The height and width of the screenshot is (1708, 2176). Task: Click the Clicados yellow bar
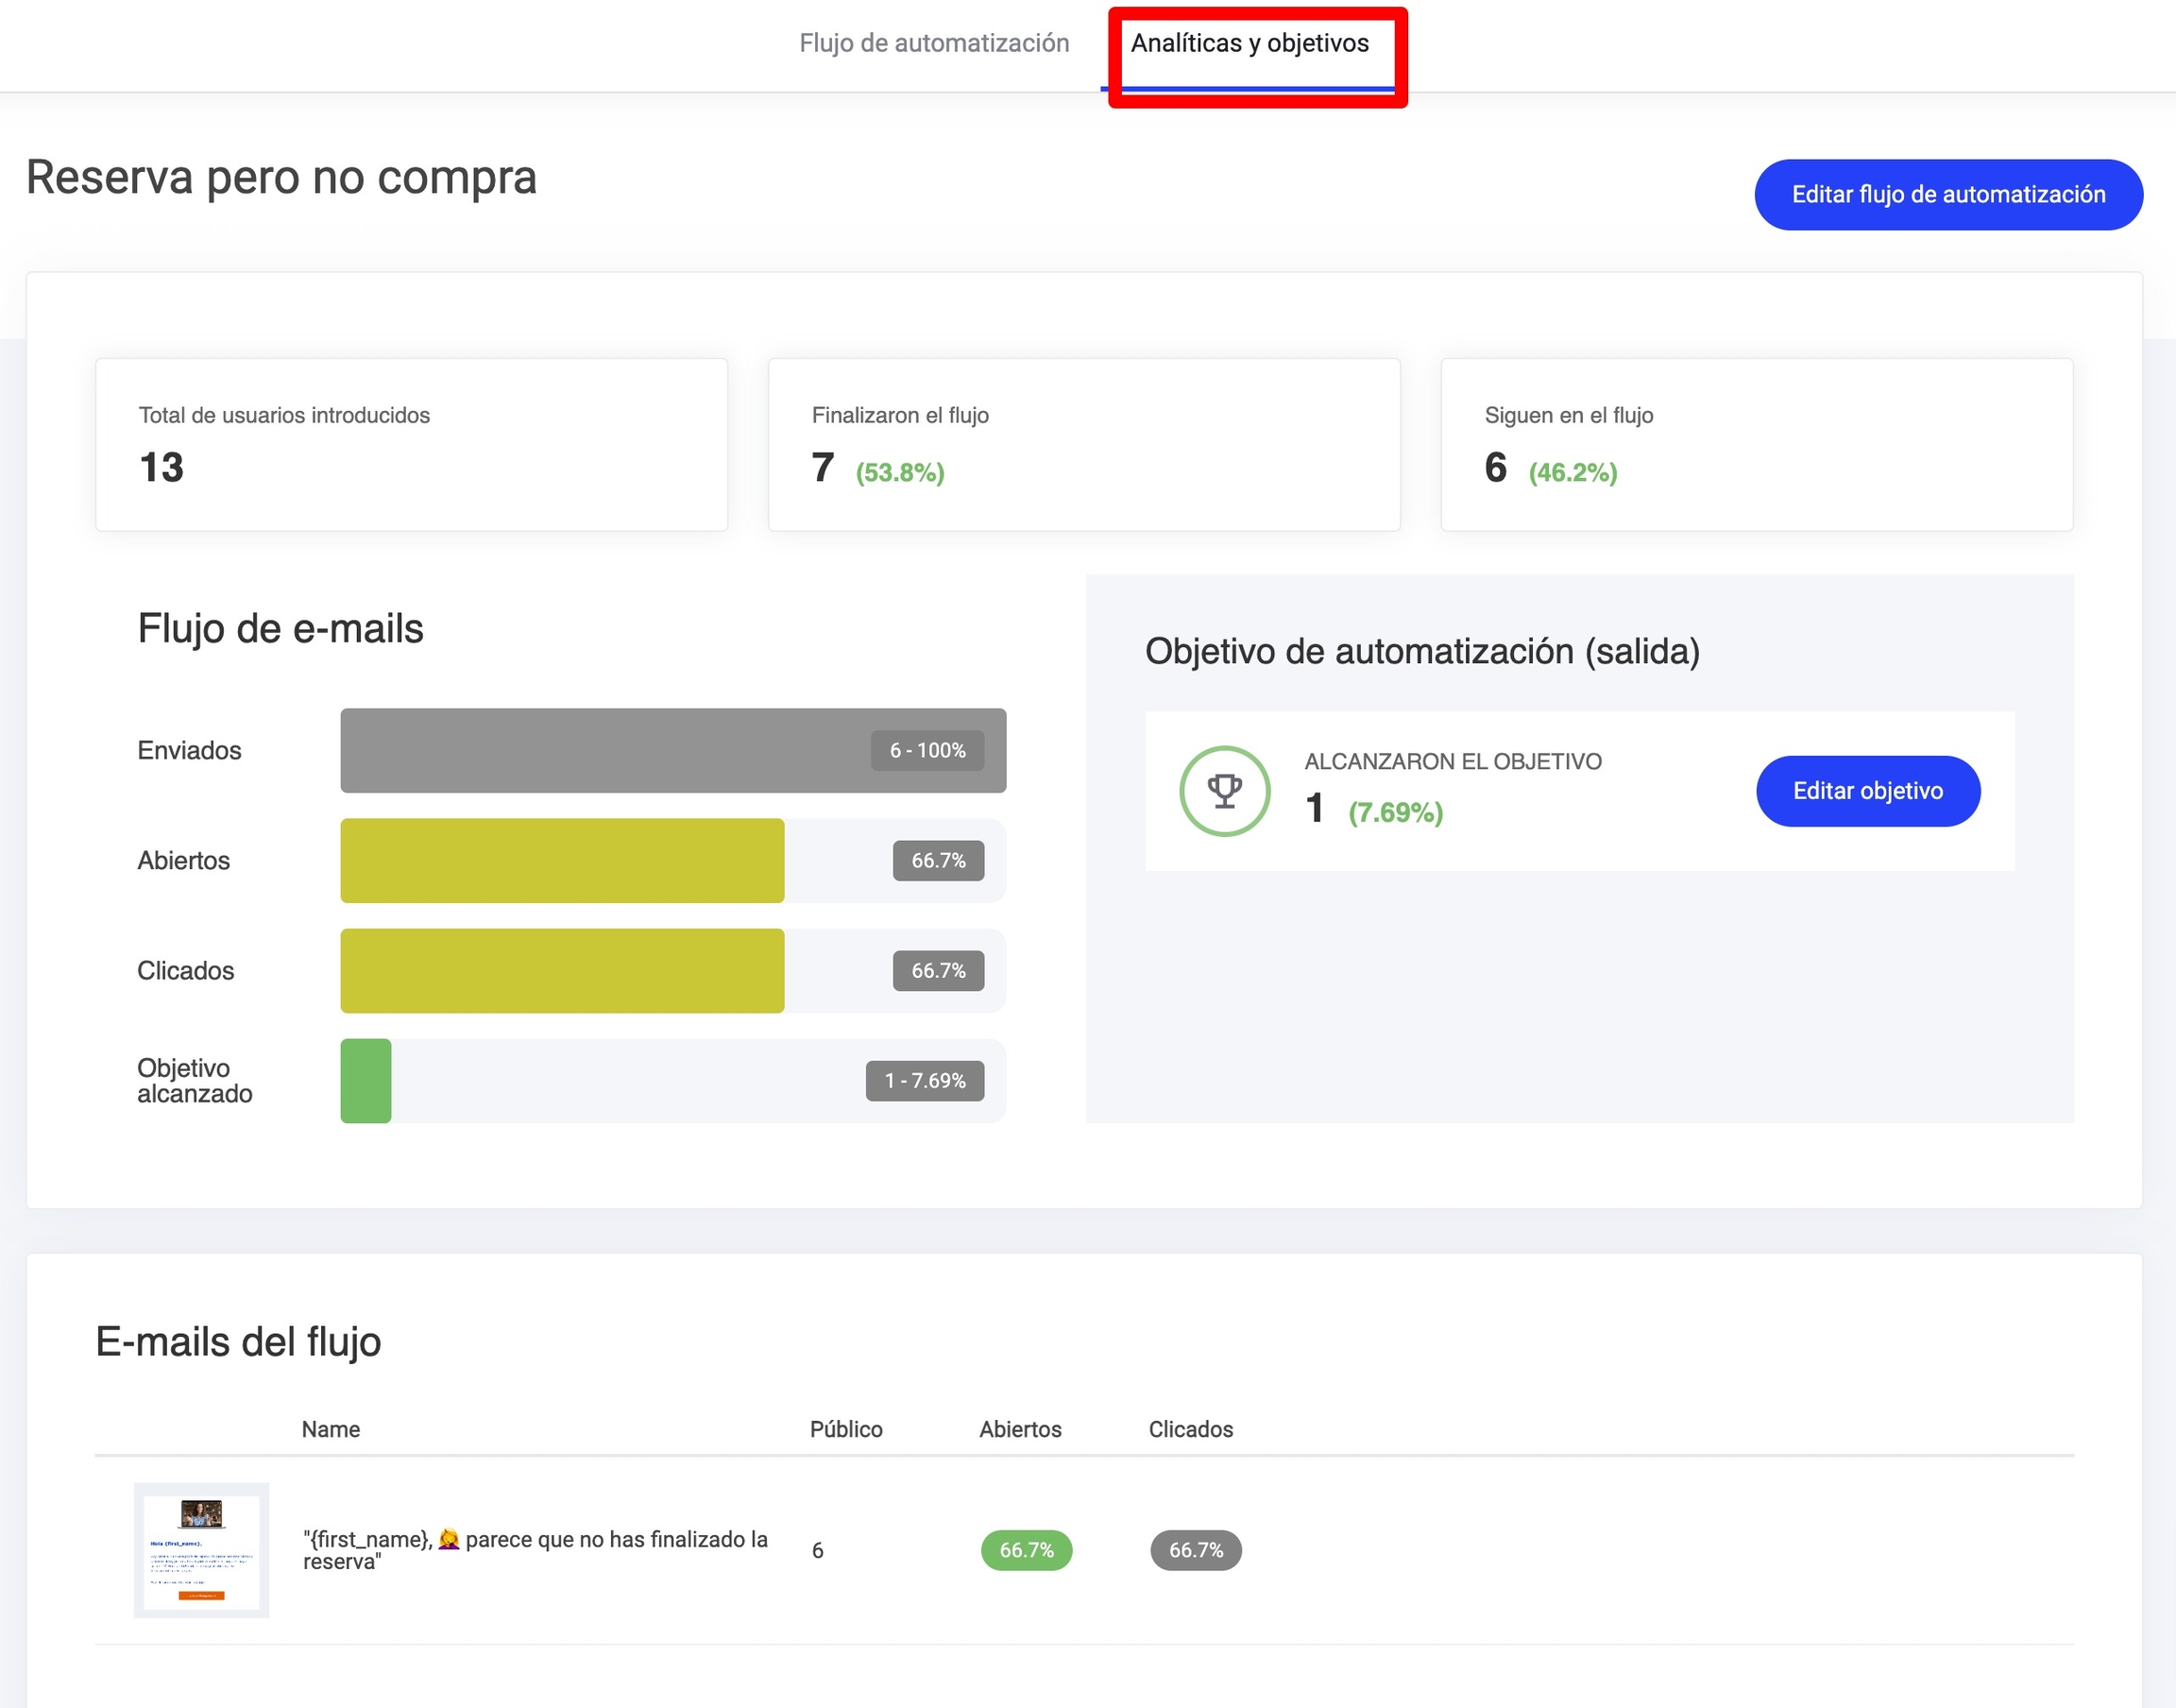562,970
